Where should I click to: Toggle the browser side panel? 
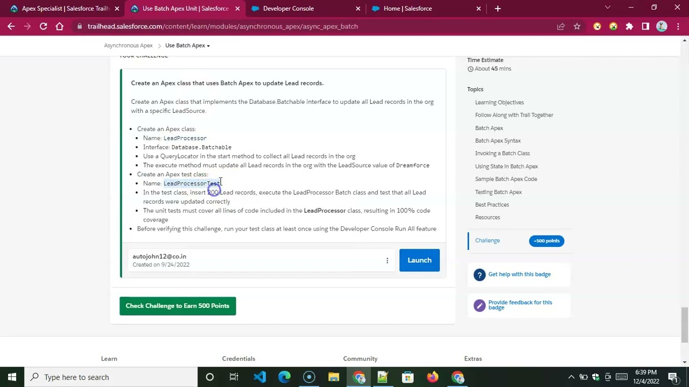[645, 26]
